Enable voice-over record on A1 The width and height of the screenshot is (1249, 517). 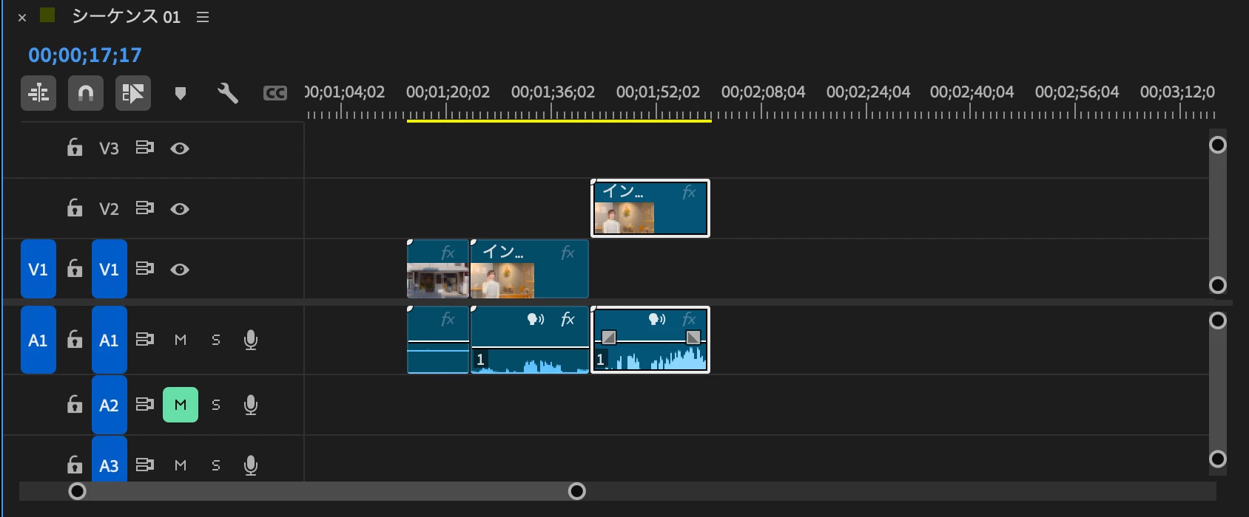pyautogui.click(x=251, y=340)
